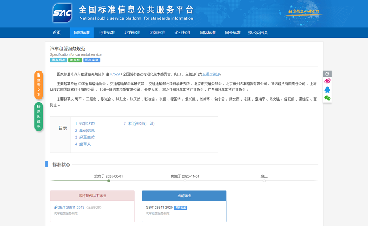The height and width of the screenshot is (226, 368).
Task: Click the SAC logo icon
Action: click(x=62, y=13)
